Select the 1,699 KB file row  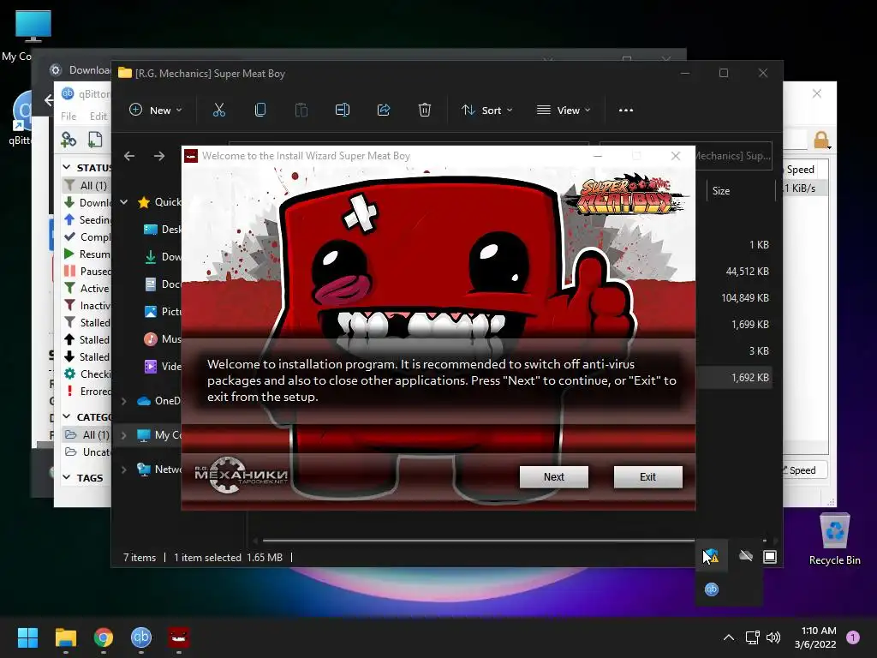[733, 325]
